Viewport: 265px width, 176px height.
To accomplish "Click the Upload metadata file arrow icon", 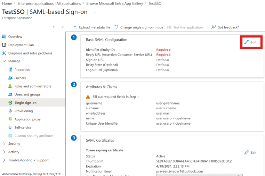I will [75, 27].
